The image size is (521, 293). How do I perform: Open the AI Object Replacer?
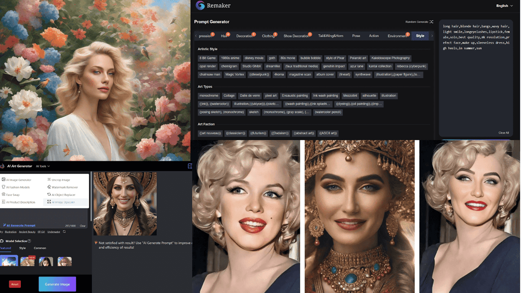[x=63, y=194]
